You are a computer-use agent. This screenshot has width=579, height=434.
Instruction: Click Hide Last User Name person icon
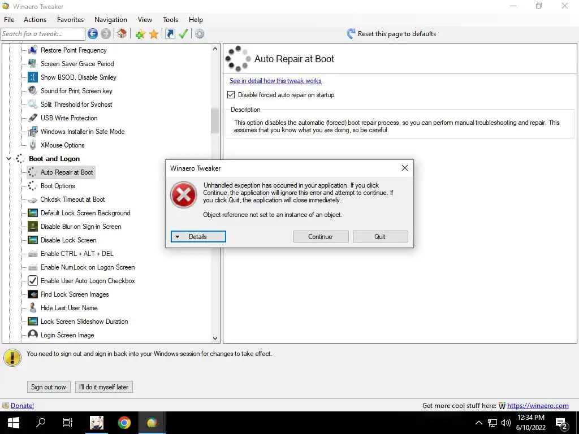coord(33,307)
